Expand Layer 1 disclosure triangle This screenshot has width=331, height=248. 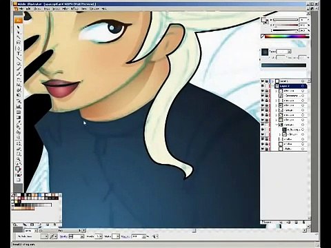tap(273, 81)
